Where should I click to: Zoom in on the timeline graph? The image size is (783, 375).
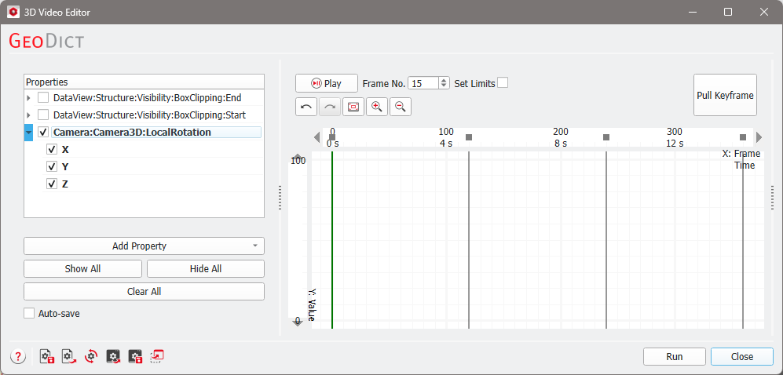(x=376, y=107)
